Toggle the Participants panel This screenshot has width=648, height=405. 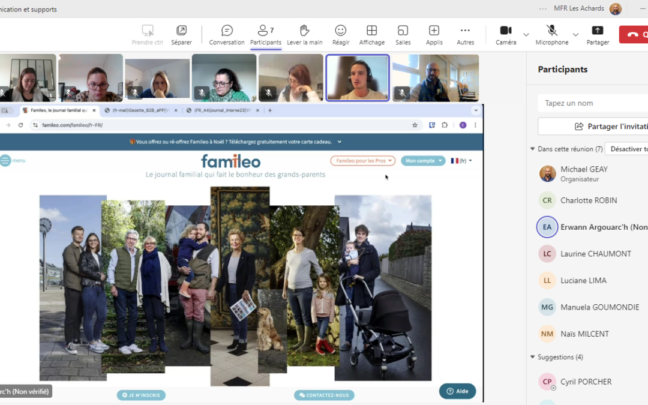tap(266, 35)
